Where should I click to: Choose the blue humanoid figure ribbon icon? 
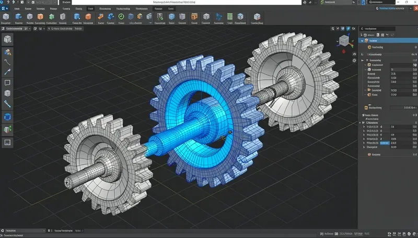click(x=218, y=17)
